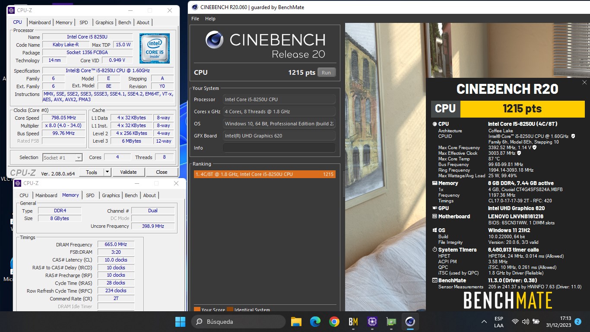Viewport: 590px width, 332px height.
Task: Run the Cinebench CPU test
Action: [327, 73]
